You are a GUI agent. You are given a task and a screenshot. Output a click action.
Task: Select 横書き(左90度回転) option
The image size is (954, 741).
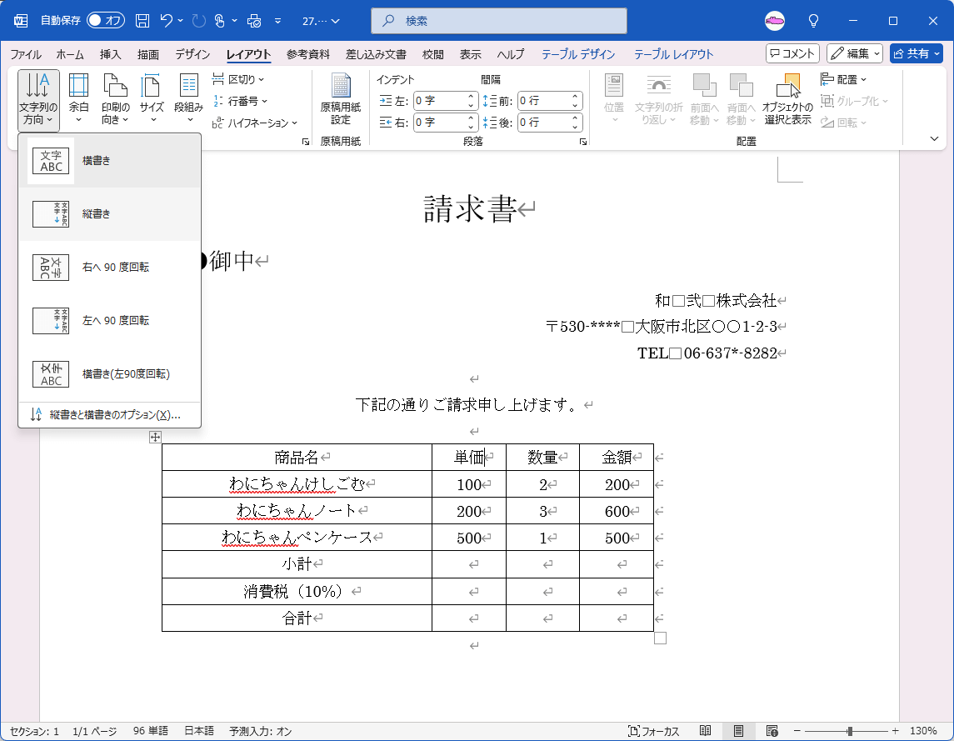109,374
